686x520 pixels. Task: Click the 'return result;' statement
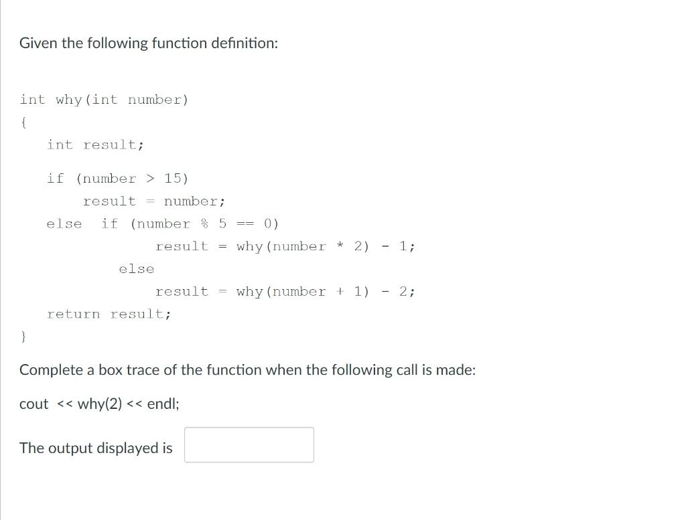point(109,313)
